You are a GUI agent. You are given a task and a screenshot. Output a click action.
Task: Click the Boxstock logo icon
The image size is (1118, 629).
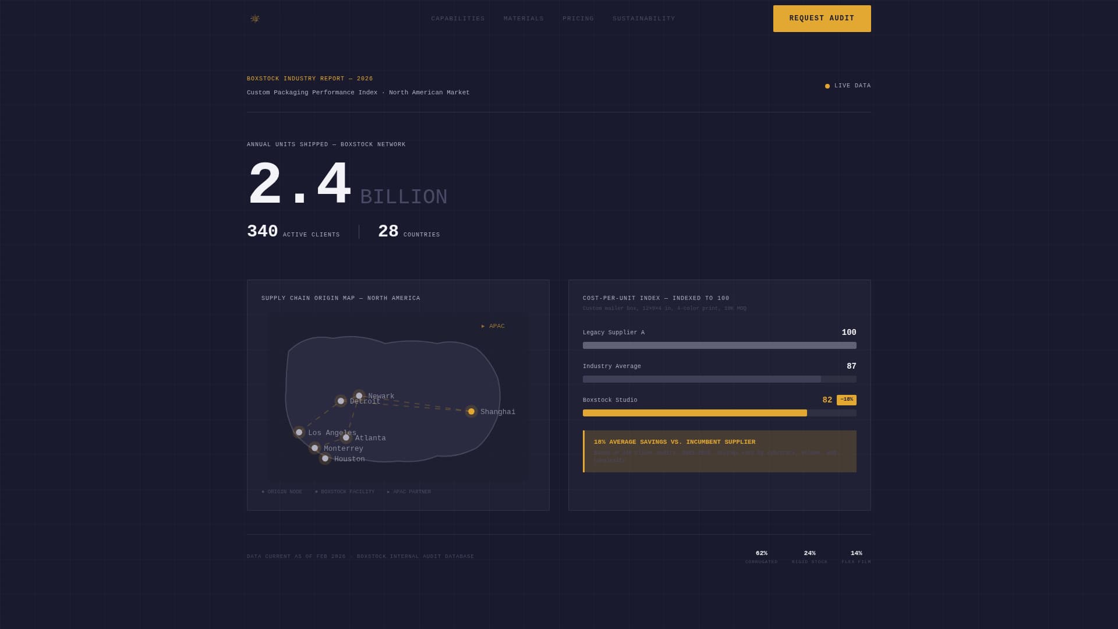254,18
